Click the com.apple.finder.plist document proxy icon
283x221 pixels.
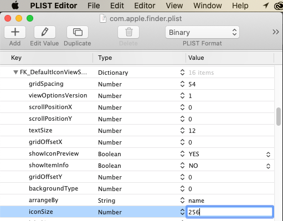[x=103, y=18]
